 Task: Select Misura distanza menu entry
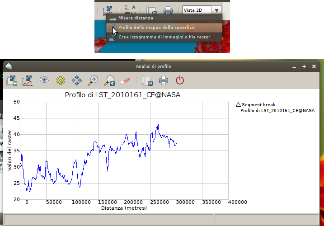coord(164,18)
